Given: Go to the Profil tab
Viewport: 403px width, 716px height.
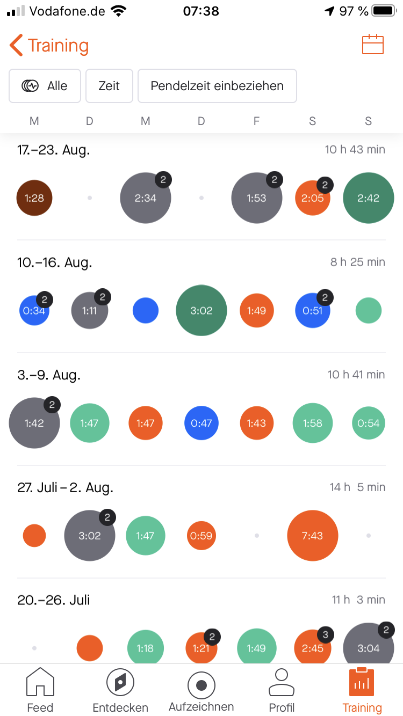Looking at the screenshot, I should 282,690.
